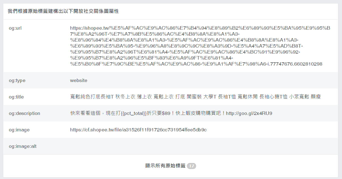Select the og:image property label
The image size is (342, 179).
pyautogui.click(x=19, y=130)
